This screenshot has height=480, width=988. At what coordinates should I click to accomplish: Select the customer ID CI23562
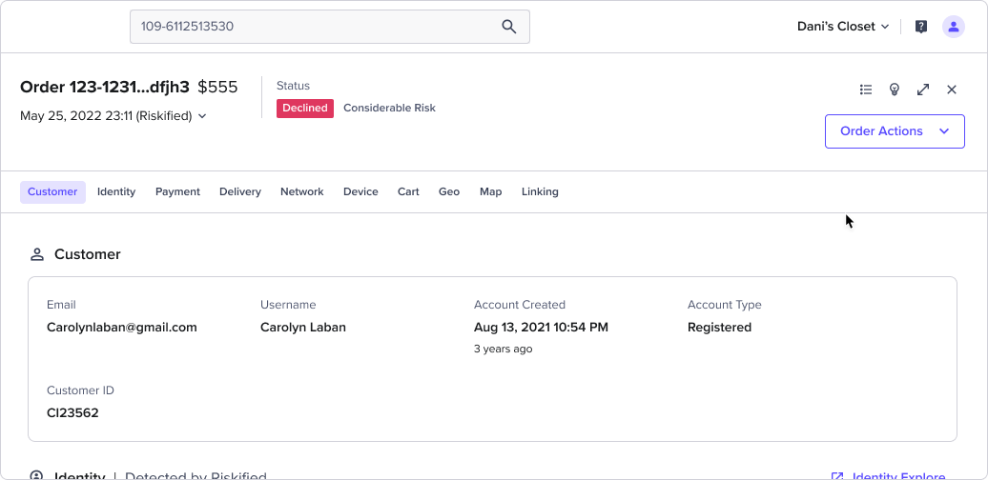pyautogui.click(x=72, y=413)
